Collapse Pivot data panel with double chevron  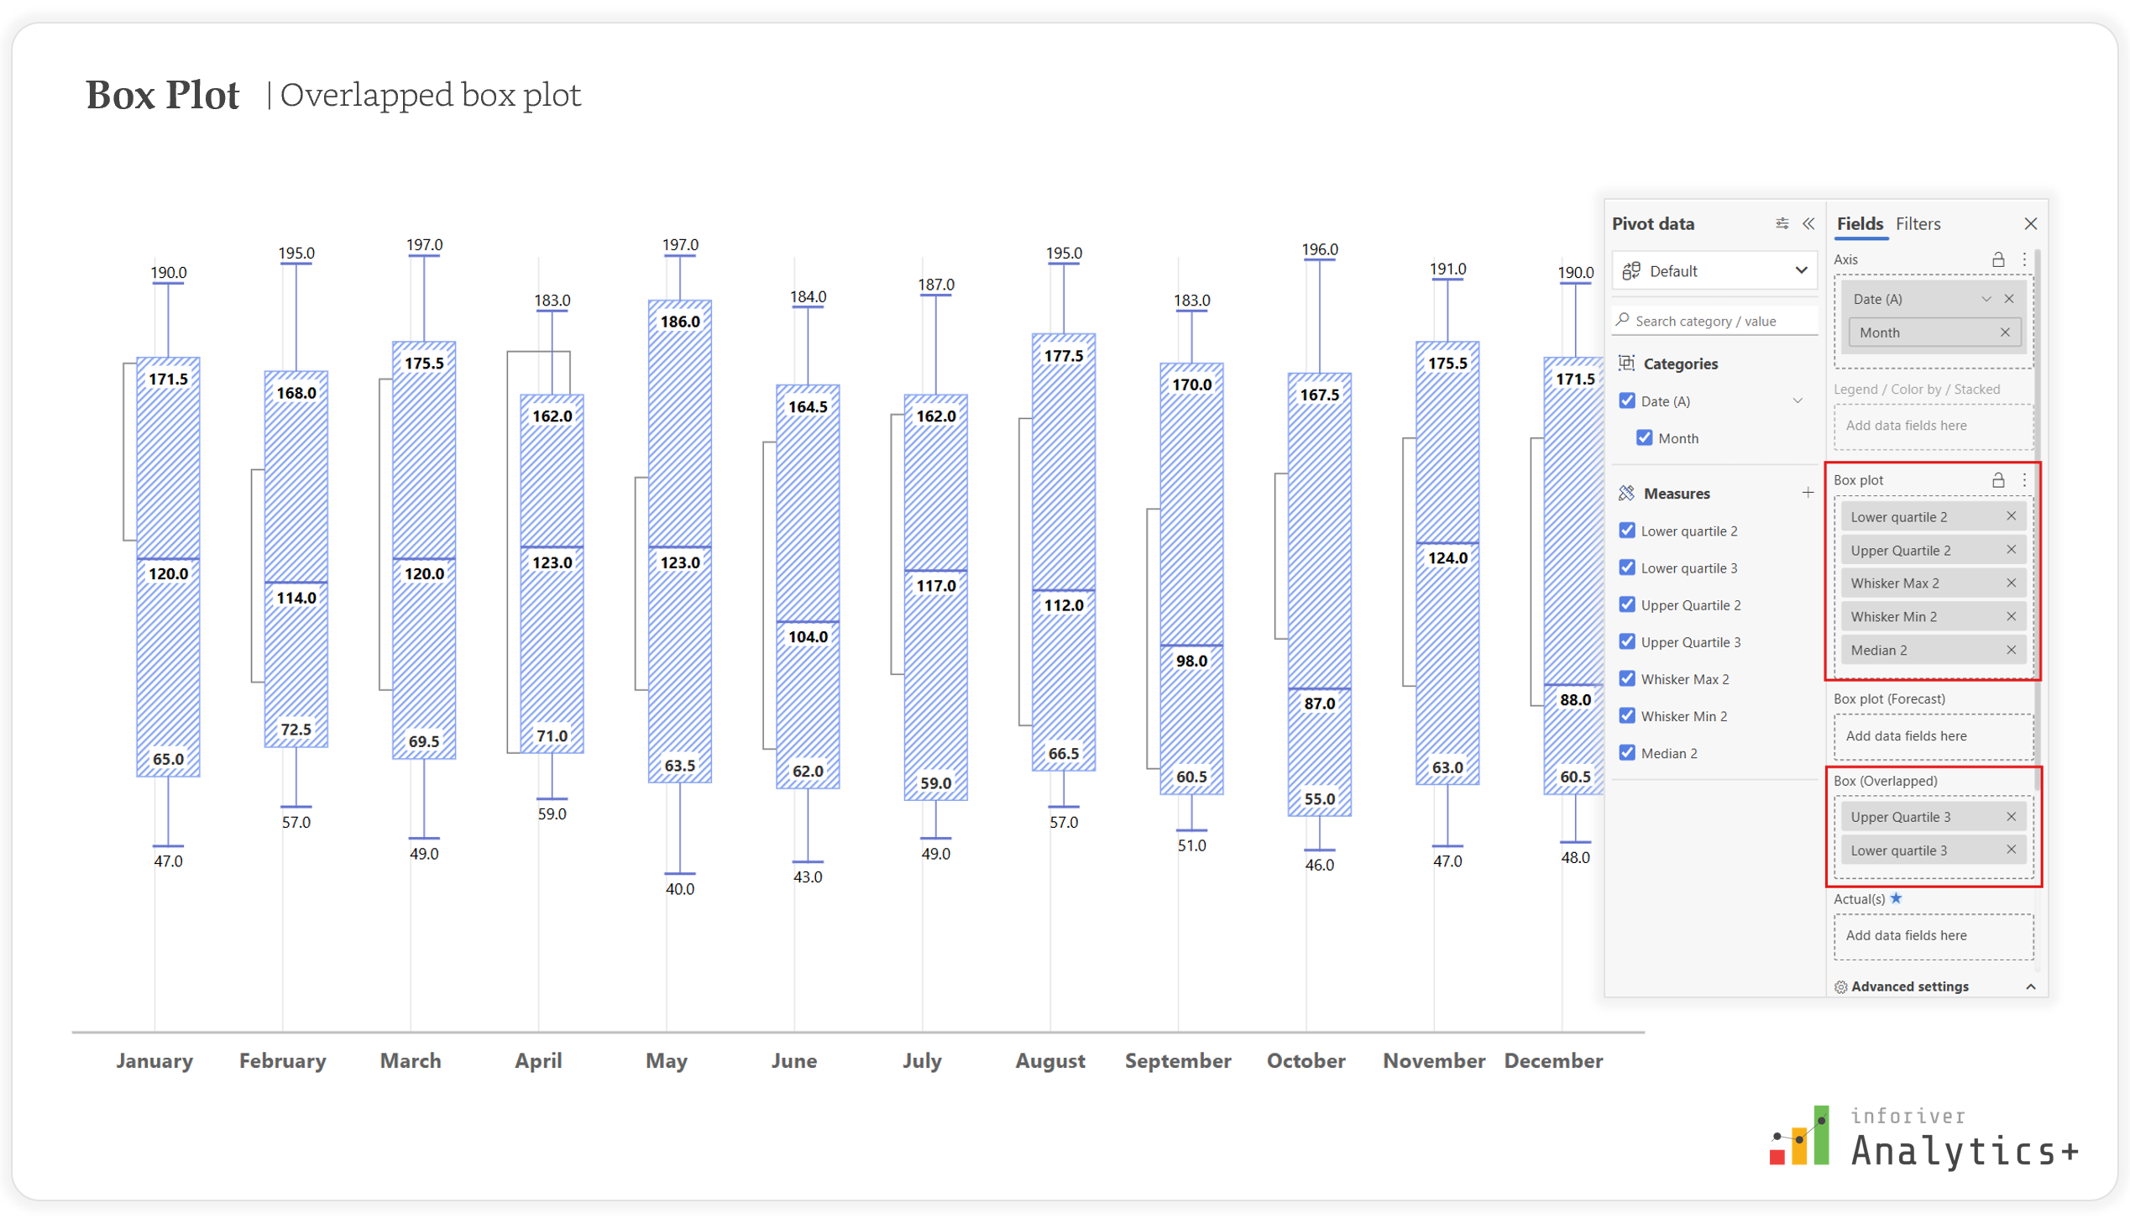1808,223
